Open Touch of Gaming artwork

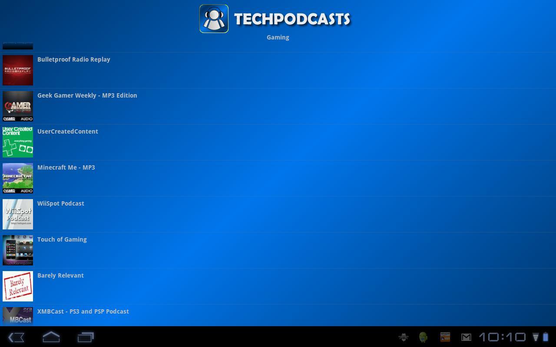point(18,250)
